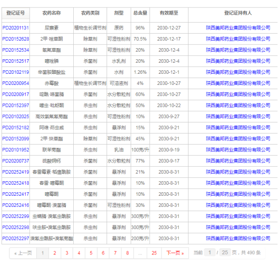The width and height of the screenshot is (278, 262).
Task: Open registration link PD20252417
Action: [16, 194]
